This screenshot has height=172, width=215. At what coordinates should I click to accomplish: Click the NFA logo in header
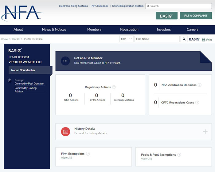22,13
